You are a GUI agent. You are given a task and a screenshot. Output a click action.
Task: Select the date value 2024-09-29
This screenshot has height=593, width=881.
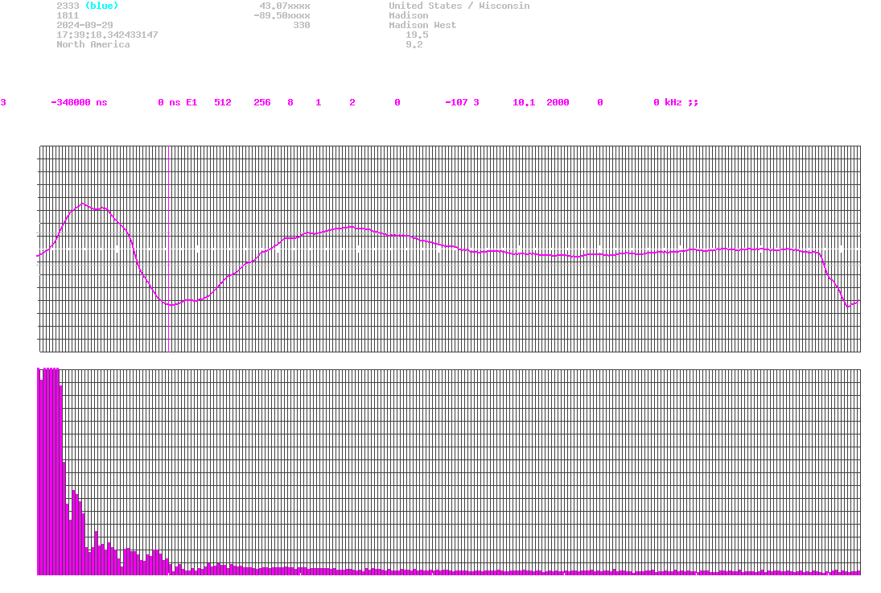tap(84, 25)
